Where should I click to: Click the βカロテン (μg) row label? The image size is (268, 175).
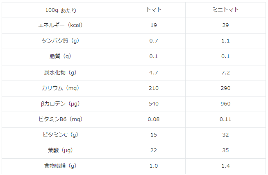click(x=62, y=103)
